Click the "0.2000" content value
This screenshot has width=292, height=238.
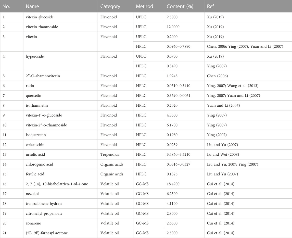[172, 37]
